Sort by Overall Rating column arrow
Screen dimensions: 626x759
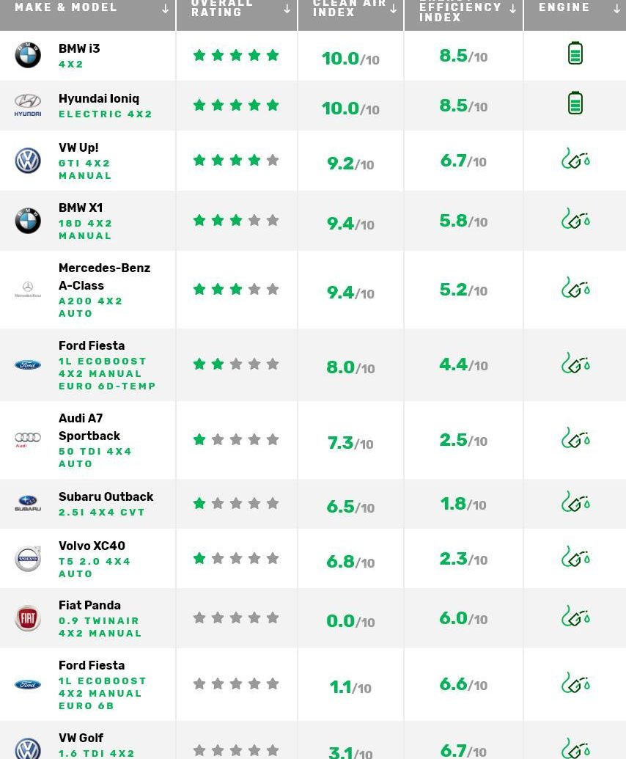click(287, 9)
